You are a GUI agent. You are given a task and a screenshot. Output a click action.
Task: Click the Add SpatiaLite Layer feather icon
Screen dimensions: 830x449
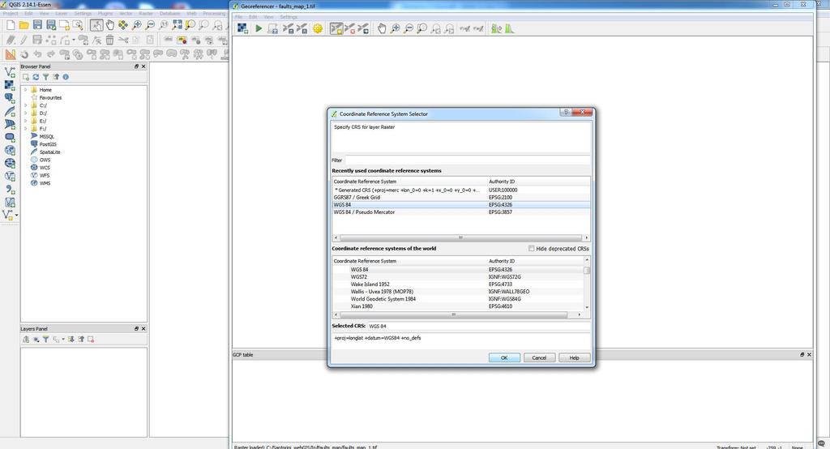[x=10, y=111]
